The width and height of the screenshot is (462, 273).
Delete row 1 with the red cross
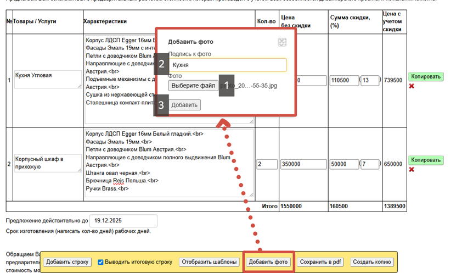pyautogui.click(x=412, y=86)
